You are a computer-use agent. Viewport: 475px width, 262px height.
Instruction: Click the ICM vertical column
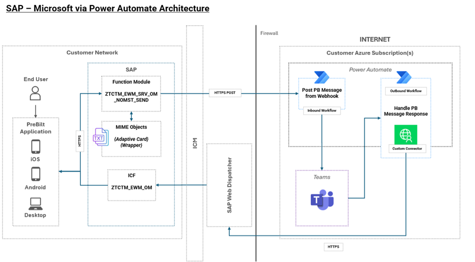pos(195,143)
